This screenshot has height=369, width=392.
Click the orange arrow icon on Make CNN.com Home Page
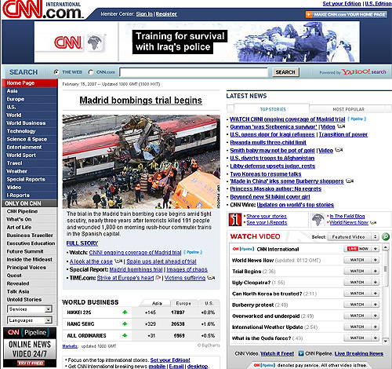(x=309, y=14)
